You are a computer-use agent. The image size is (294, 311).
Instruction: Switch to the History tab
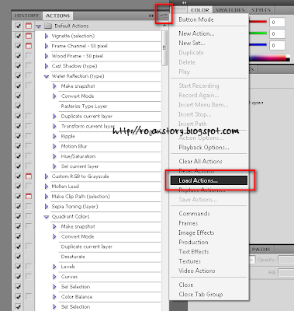pos(27,16)
